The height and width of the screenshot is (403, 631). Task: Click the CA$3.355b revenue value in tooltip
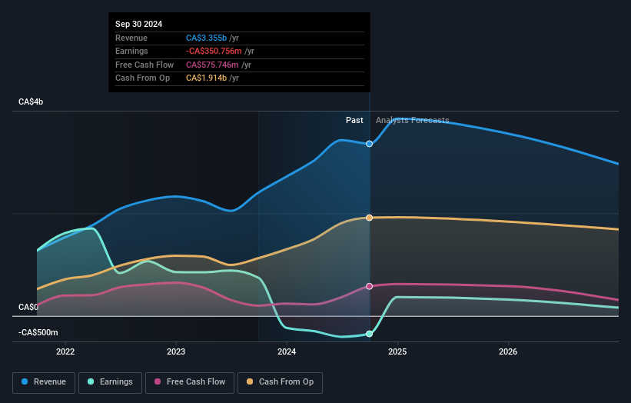point(207,38)
